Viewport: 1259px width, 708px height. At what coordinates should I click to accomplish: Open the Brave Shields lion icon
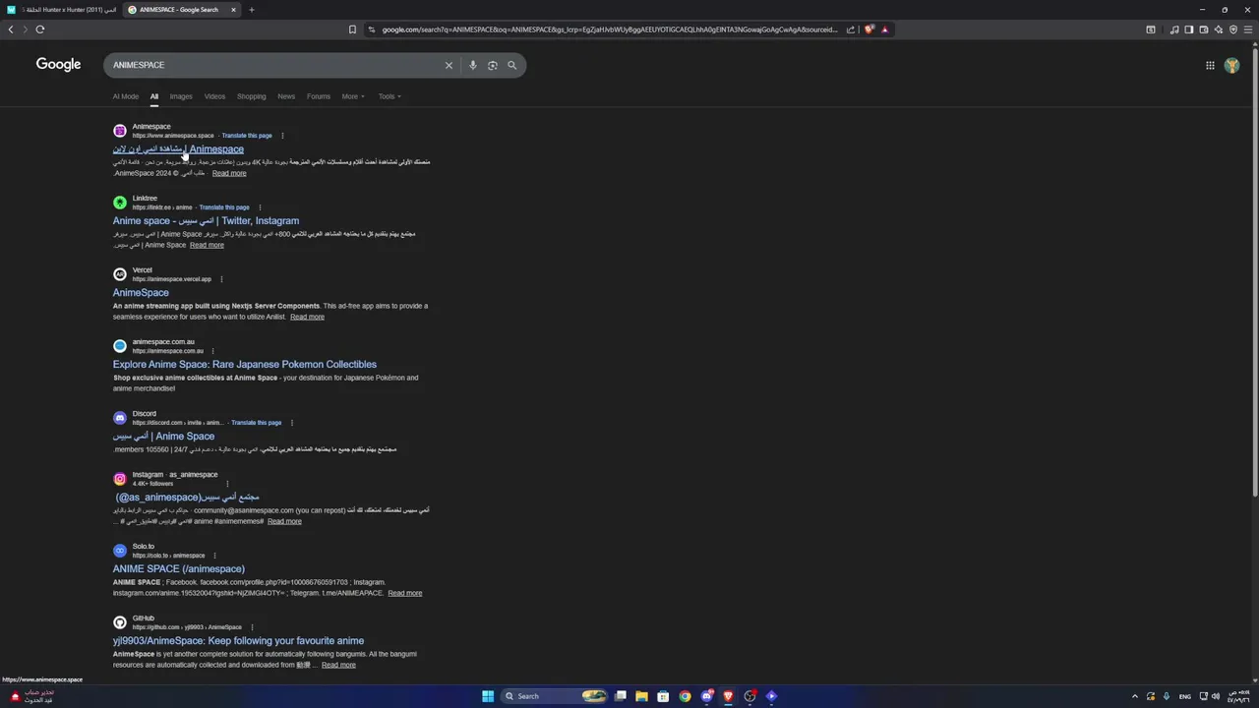[x=869, y=29]
